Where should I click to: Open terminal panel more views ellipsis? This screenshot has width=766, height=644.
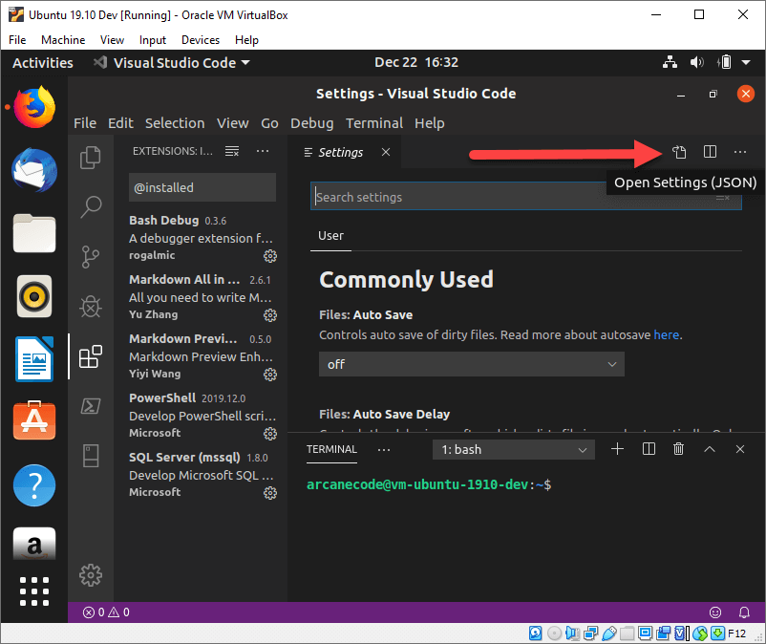(384, 449)
